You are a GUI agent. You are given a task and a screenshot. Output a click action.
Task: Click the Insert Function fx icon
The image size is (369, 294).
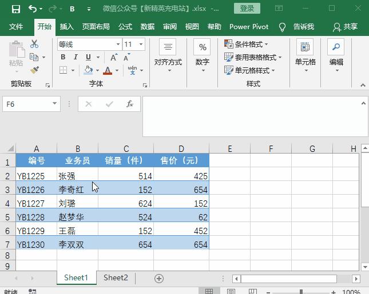(x=130, y=104)
